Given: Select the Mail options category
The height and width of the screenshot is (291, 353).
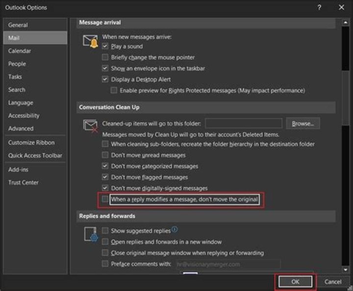Looking at the screenshot, I should pyautogui.click(x=35, y=38).
